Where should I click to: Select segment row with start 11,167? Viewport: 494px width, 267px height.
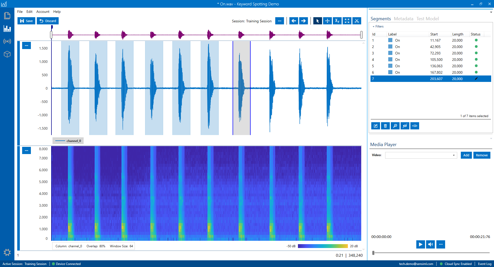(431, 40)
